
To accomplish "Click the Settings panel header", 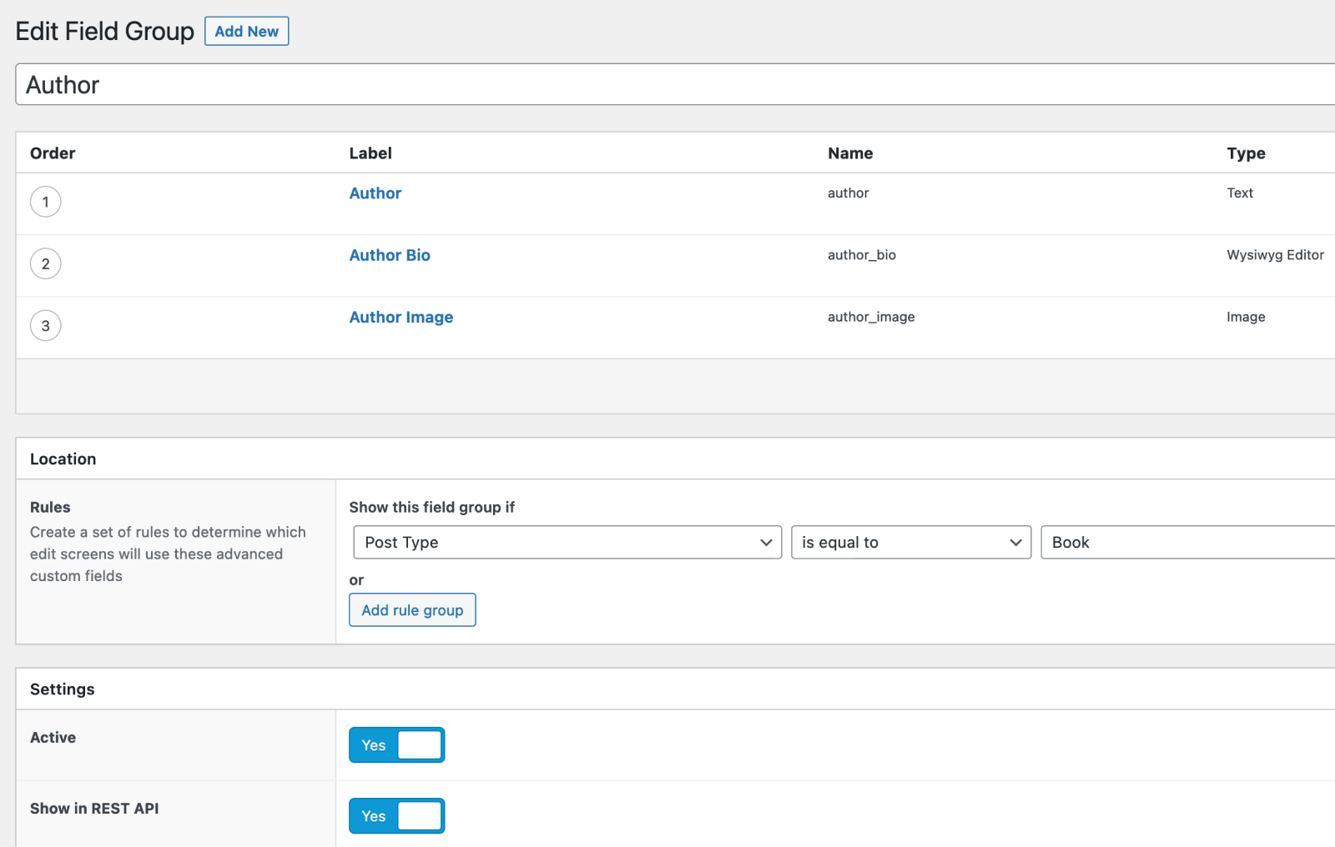I will [62, 689].
